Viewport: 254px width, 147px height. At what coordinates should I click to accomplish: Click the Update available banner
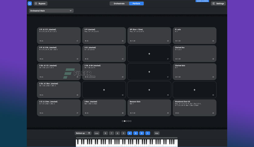pyautogui.click(x=202, y=1)
